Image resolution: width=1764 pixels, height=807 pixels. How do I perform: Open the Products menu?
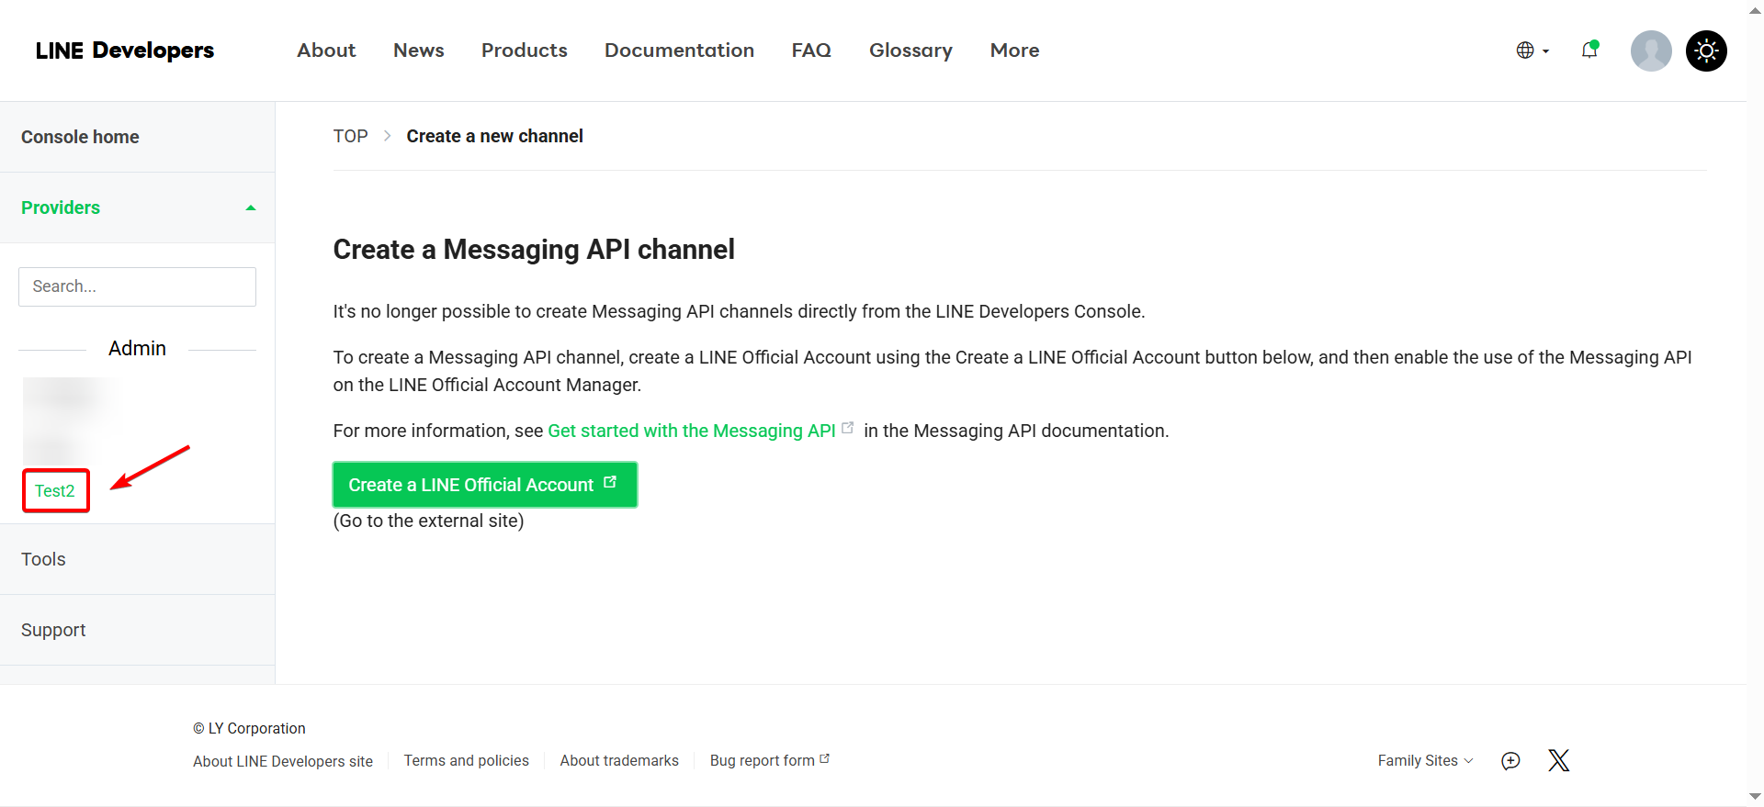[525, 50]
